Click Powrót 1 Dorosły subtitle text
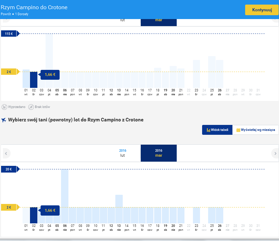 (14, 14)
